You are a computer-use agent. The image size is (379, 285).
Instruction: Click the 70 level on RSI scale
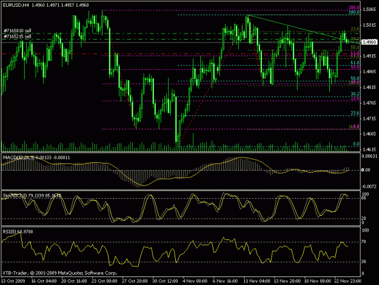coord(363,242)
